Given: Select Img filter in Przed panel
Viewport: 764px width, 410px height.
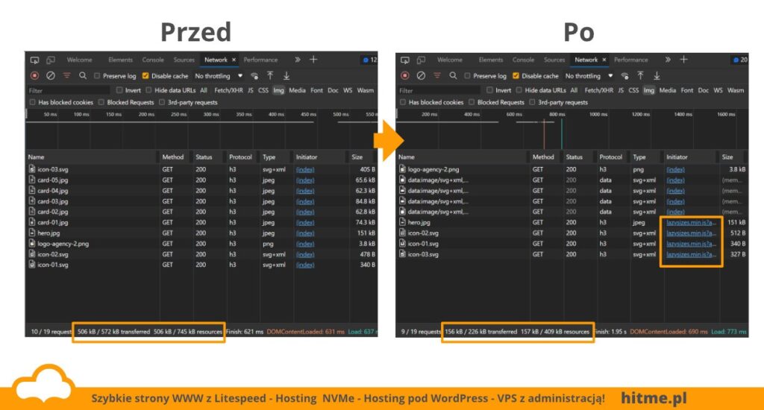Looking at the screenshot, I should (278, 90).
